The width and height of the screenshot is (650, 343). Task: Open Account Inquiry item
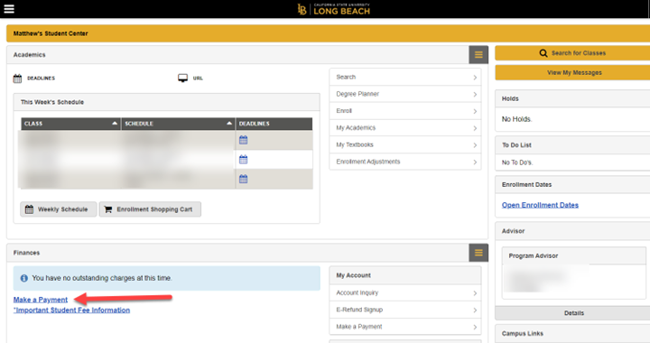pos(405,292)
